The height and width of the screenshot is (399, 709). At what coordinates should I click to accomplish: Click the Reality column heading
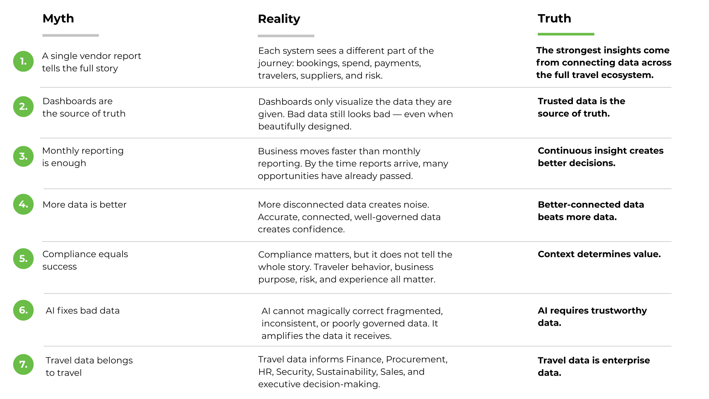pos(279,19)
